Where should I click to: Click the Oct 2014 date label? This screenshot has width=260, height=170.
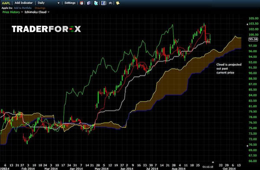229,169
